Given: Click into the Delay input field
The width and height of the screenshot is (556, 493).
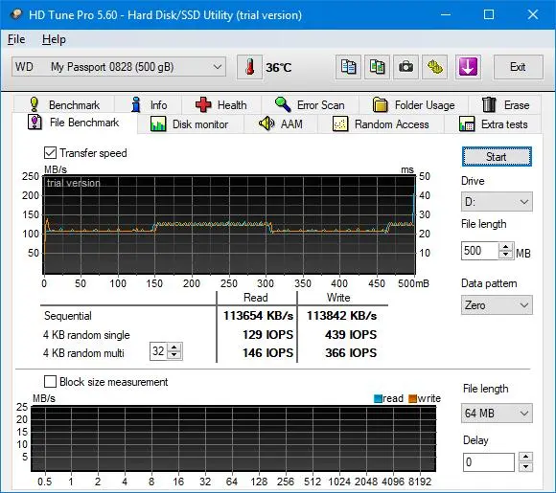Looking at the screenshot, I should (x=488, y=462).
